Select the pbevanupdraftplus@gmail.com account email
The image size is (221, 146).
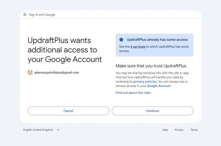57,72
